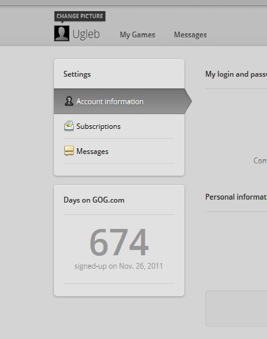Select Subscriptions in Settings sidebar
This screenshot has width=267, height=339.
click(119, 126)
